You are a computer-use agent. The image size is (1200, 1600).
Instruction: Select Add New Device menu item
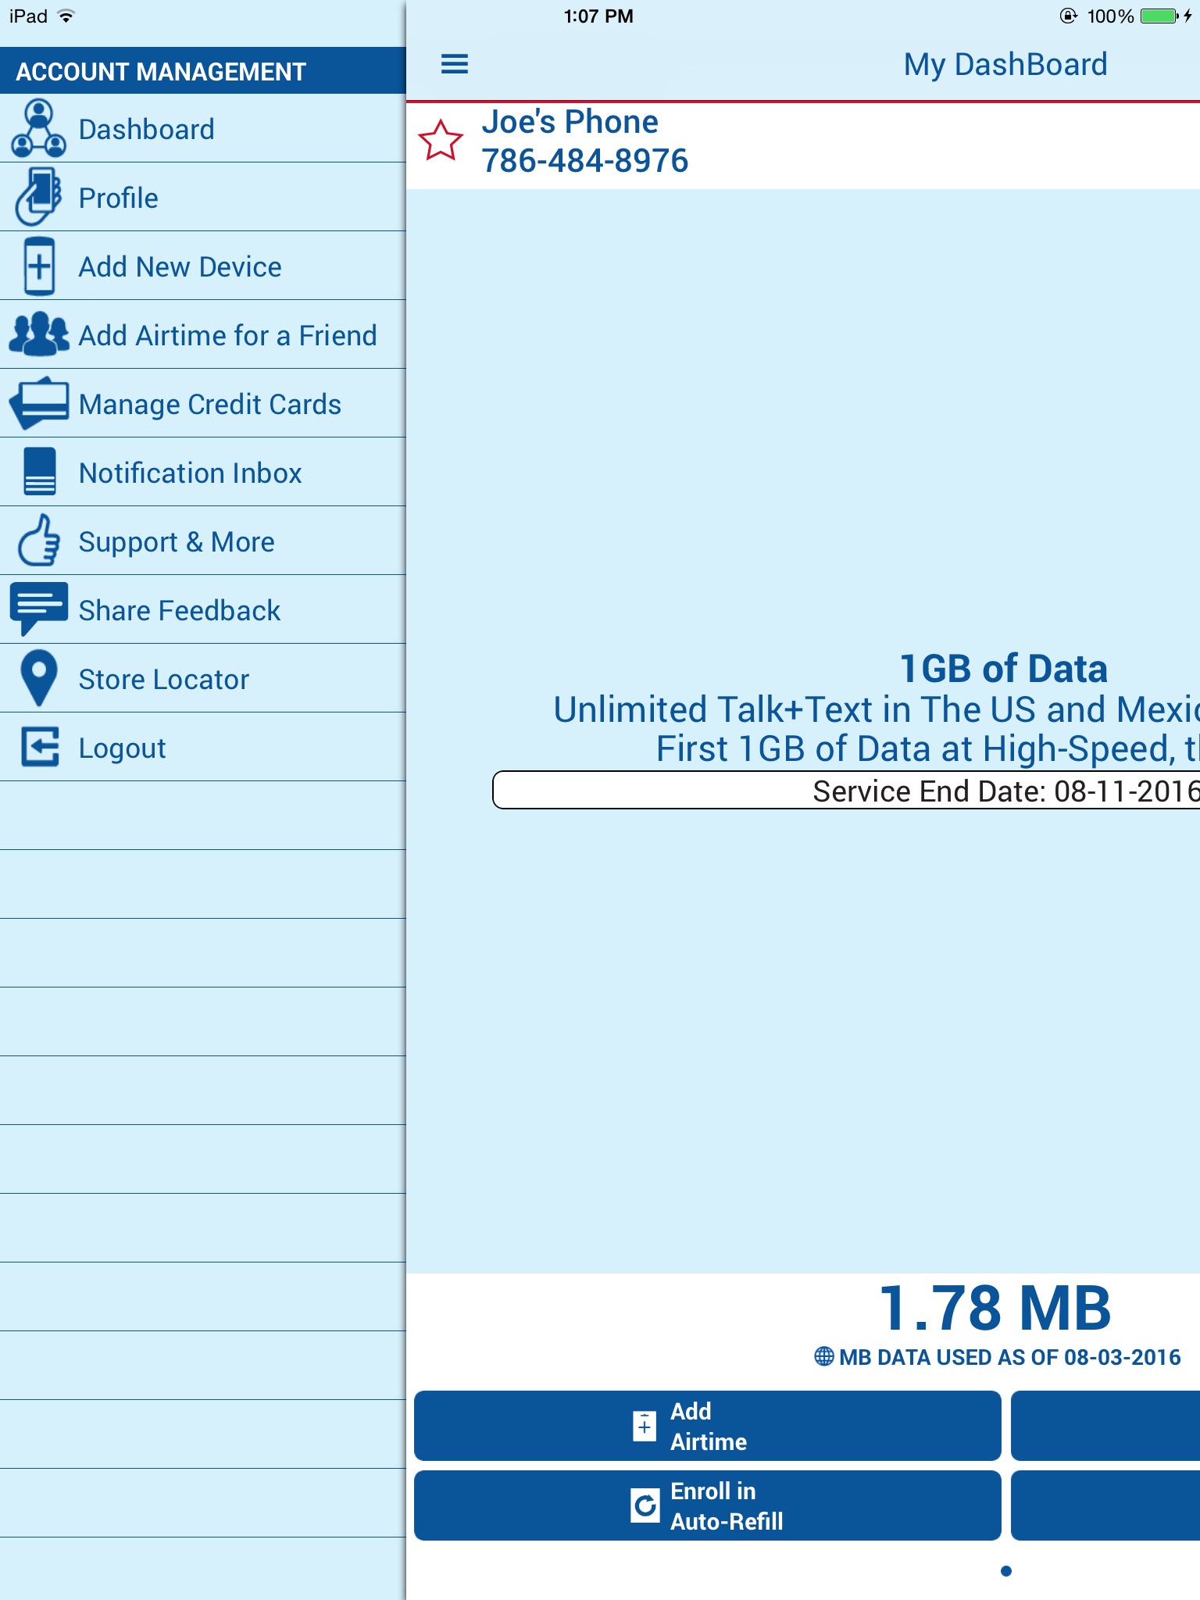pos(203,266)
